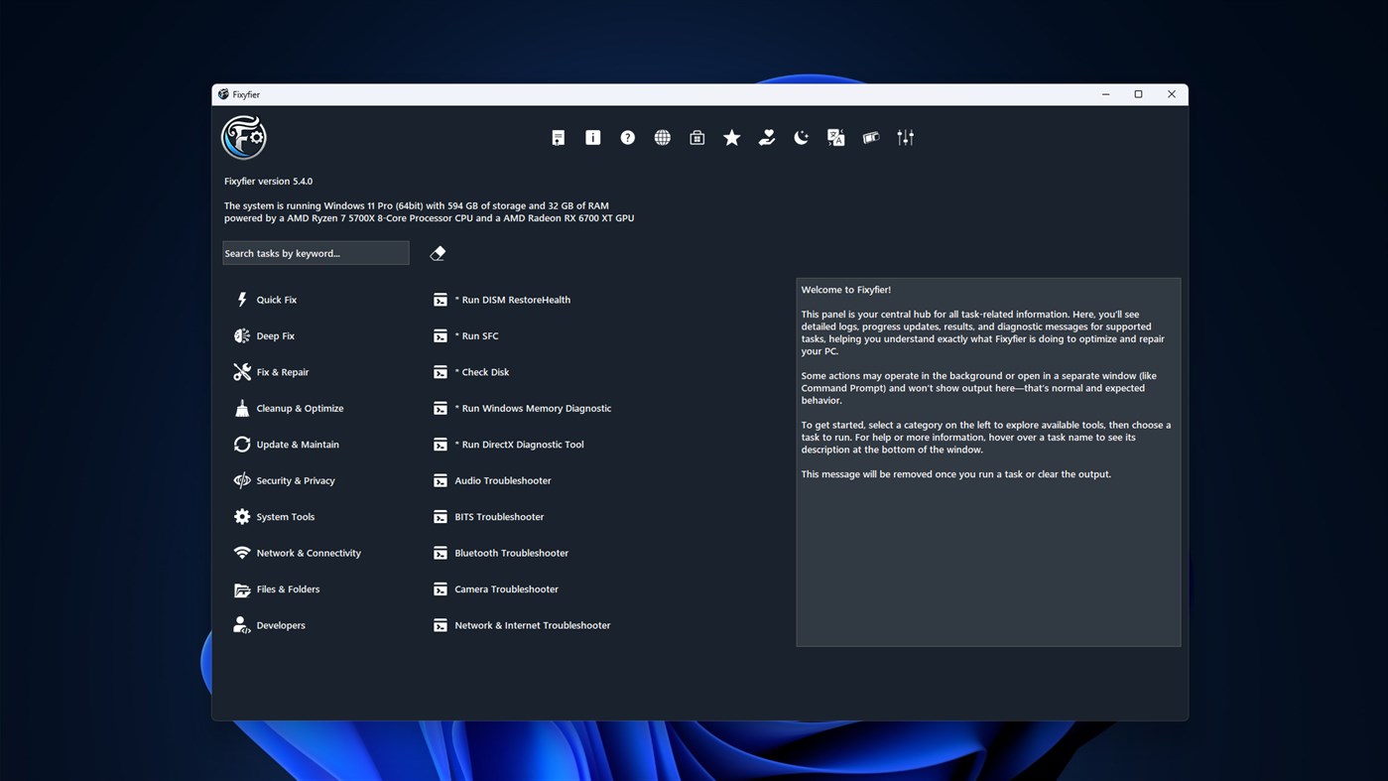Open the Bluetooth Troubleshooter
The image size is (1388, 781).
coord(501,554)
